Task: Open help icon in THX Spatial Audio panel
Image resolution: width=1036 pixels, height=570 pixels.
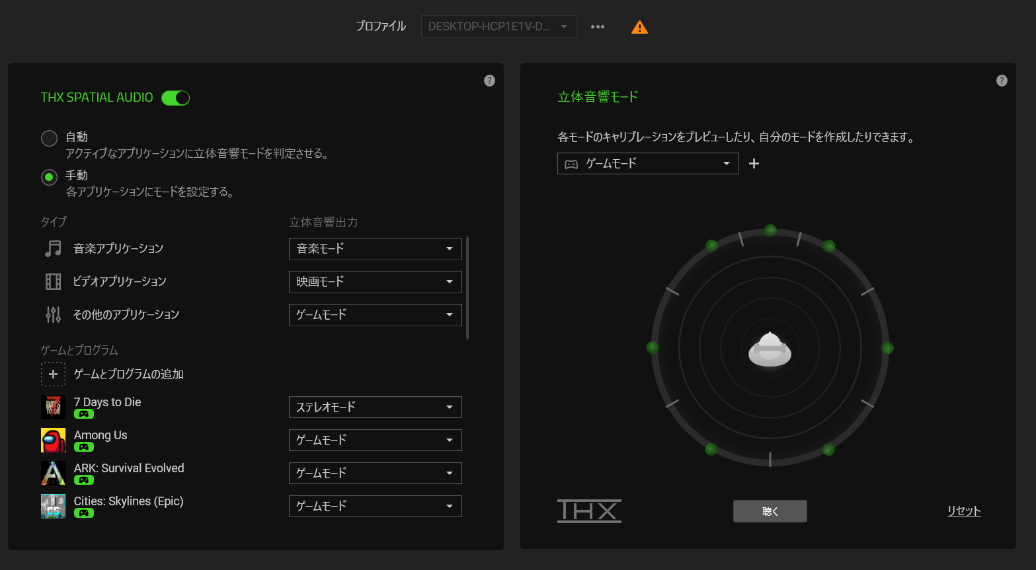Action: pos(489,81)
